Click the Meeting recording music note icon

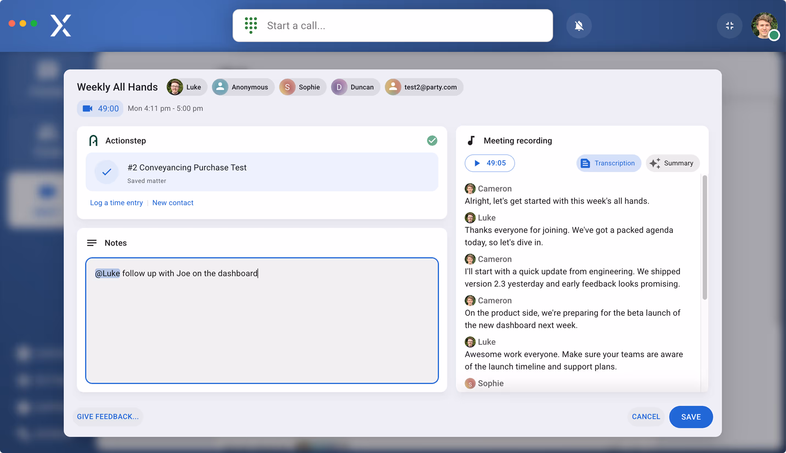click(471, 141)
